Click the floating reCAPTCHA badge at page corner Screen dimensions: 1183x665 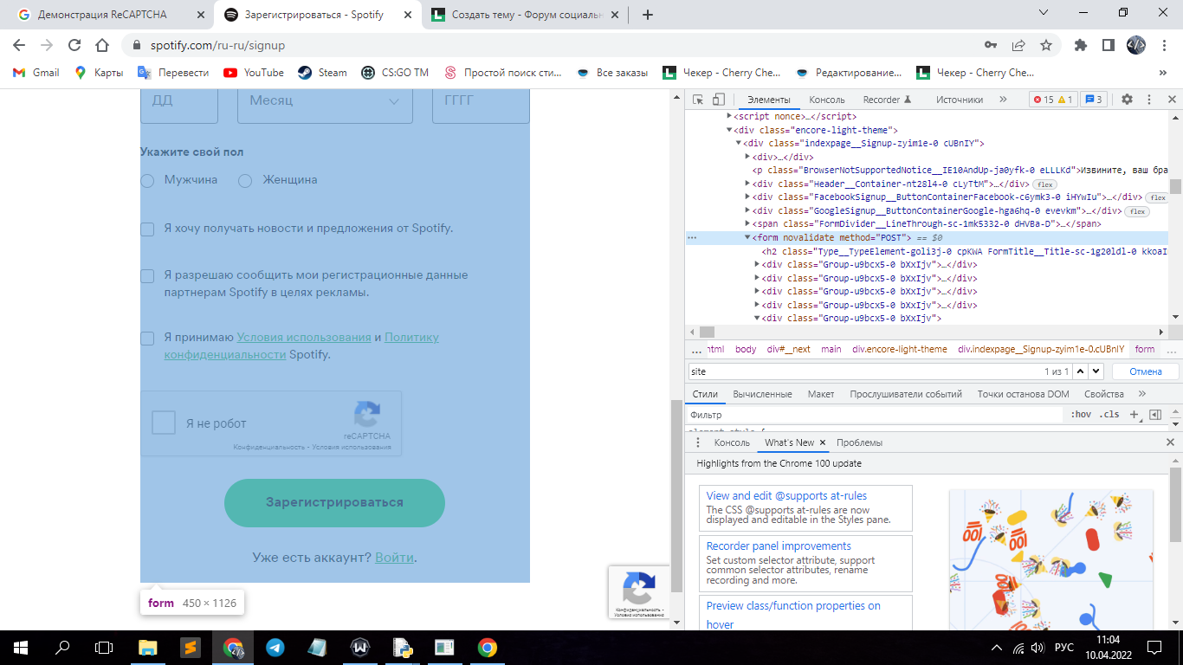(639, 592)
